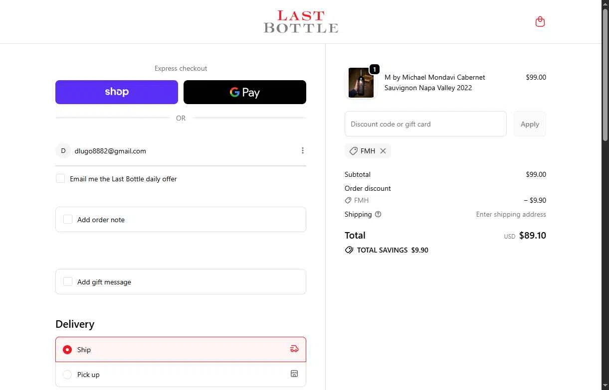Open account options three-dot menu
Viewport: 609px width, 390px height.
pyautogui.click(x=302, y=150)
